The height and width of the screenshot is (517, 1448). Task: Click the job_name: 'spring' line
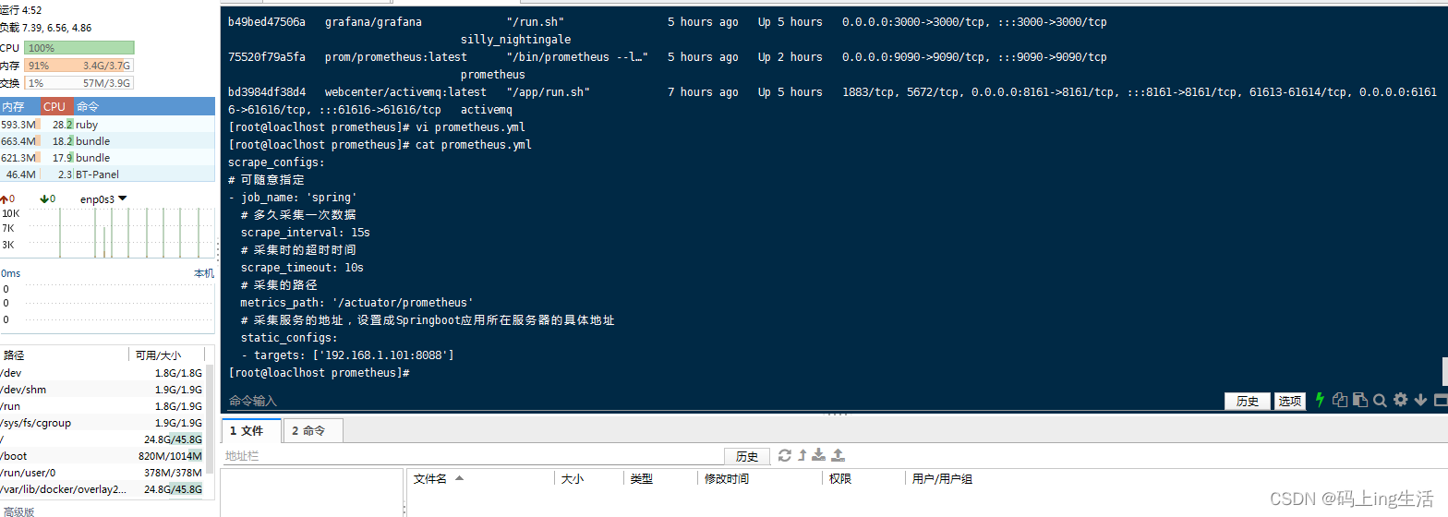[x=293, y=198]
